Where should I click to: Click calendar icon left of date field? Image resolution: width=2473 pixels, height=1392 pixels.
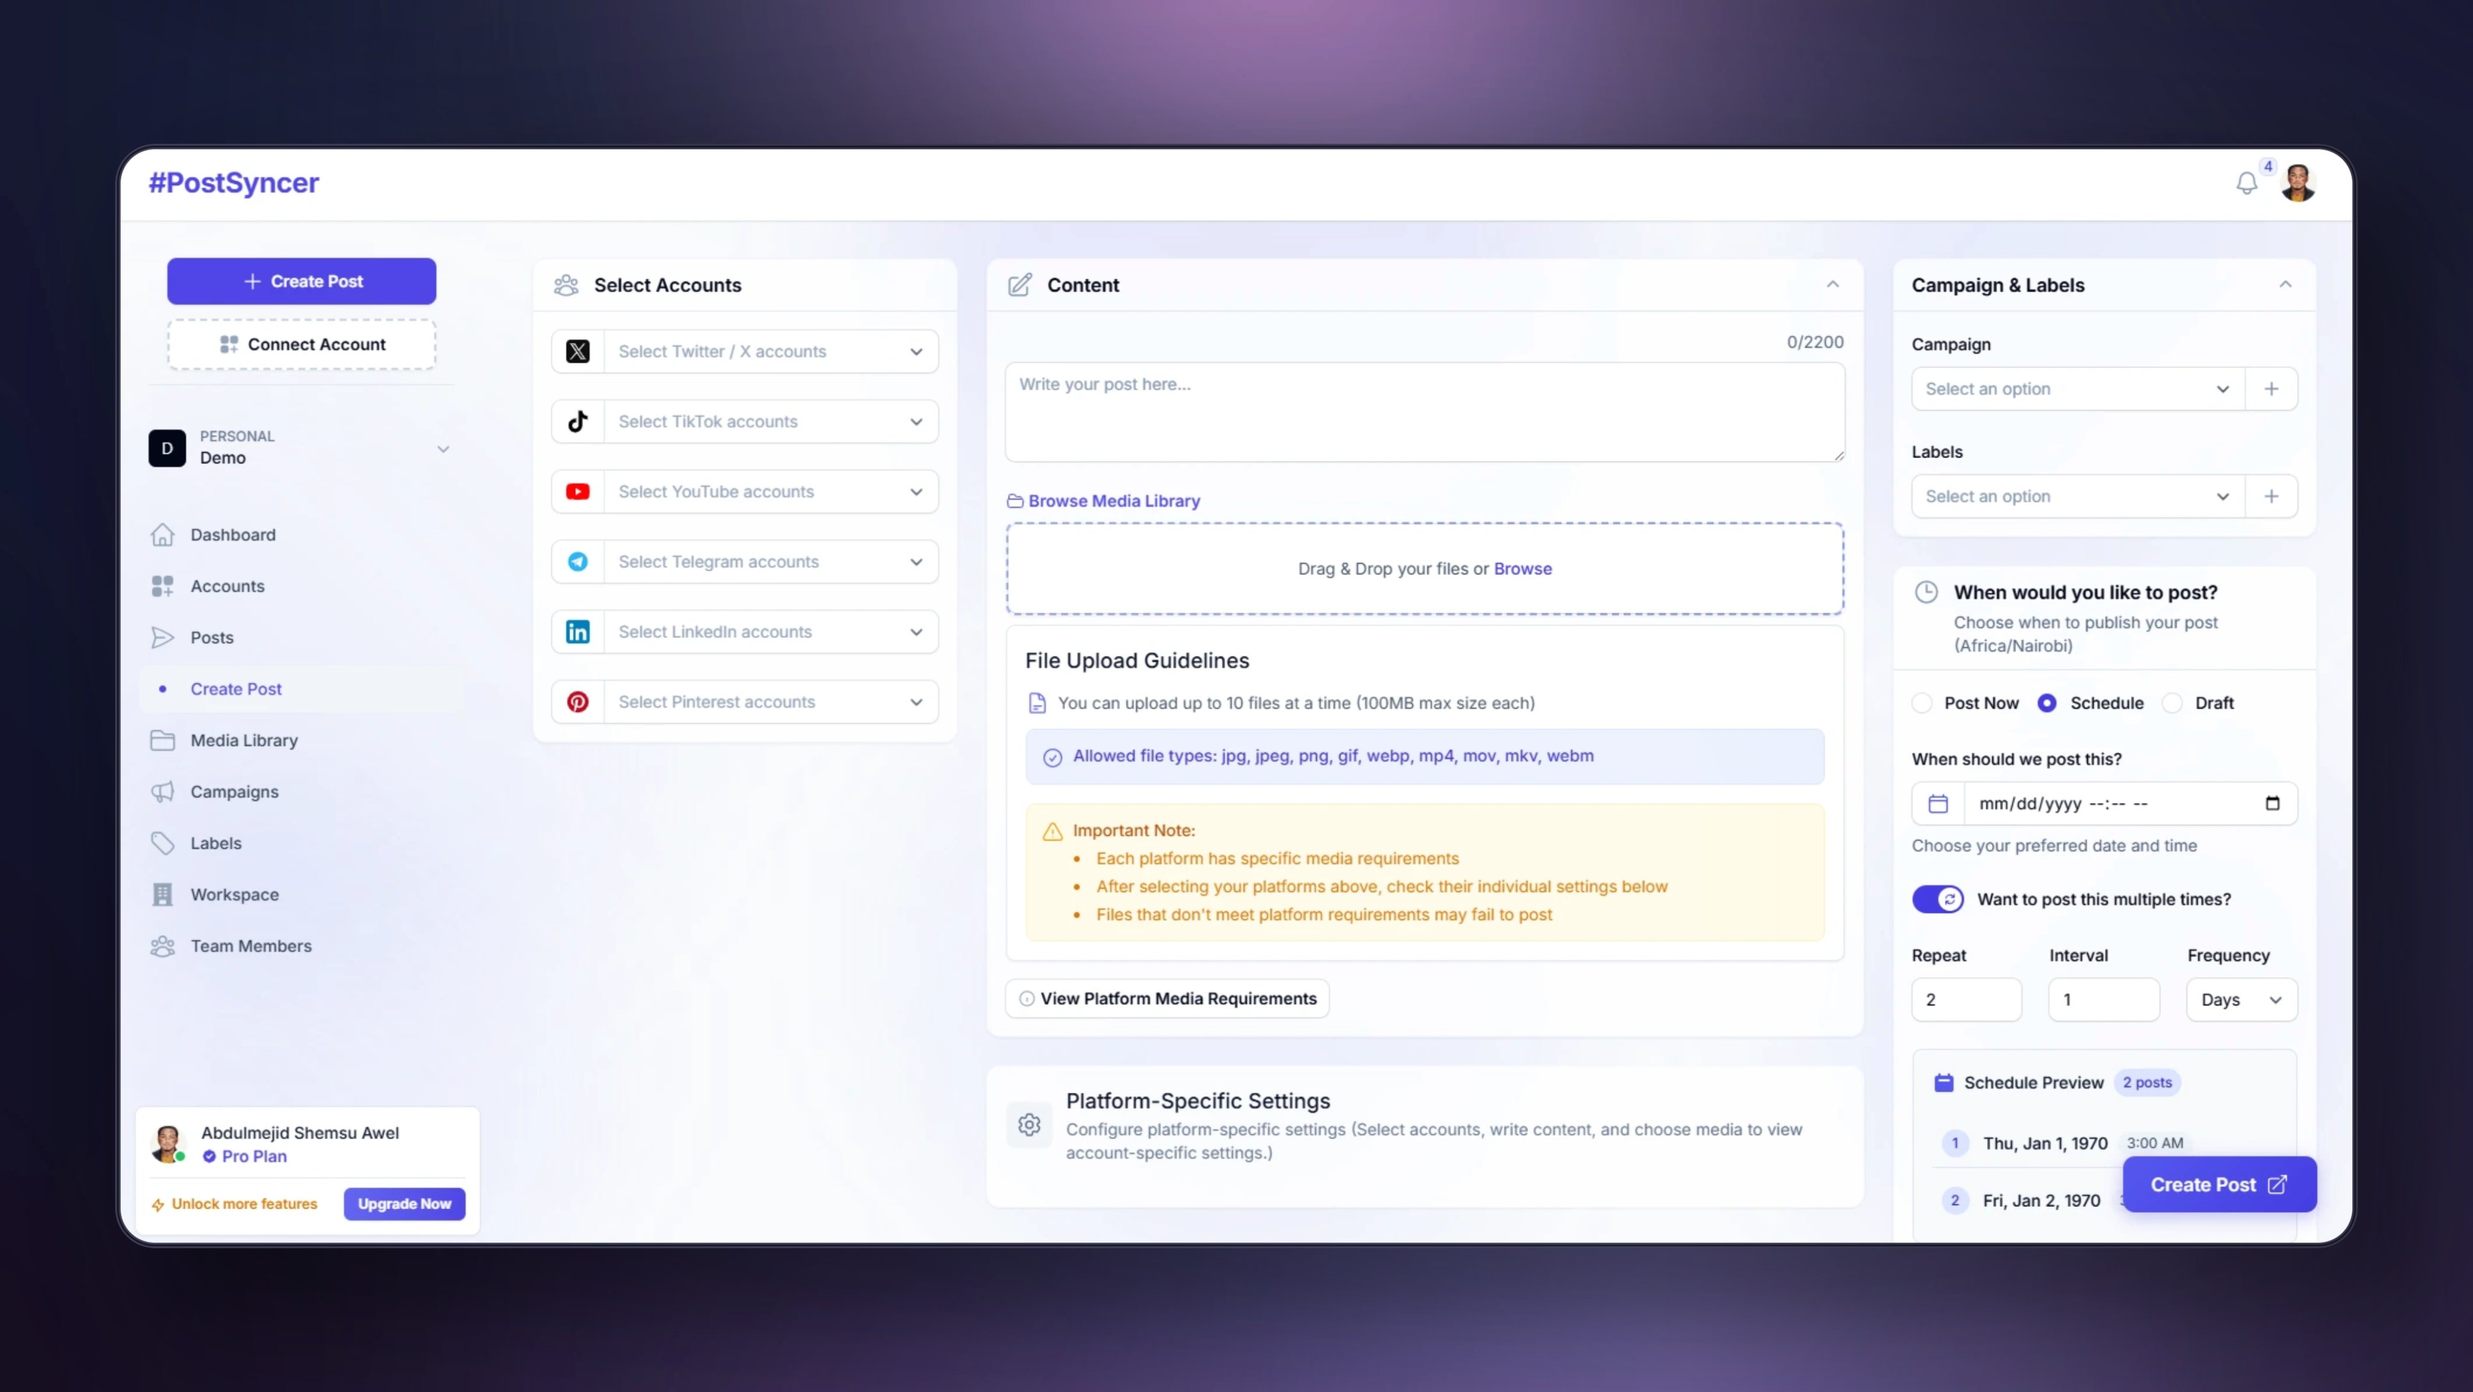point(1938,803)
